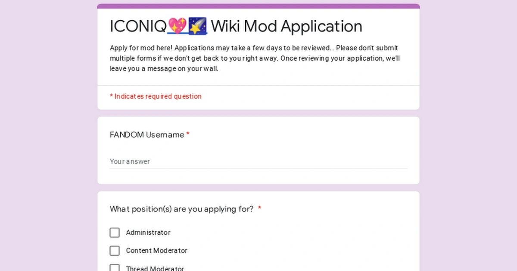Select 'Your answer' text input
The width and height of the screenshot is (517, 271).
tap(130, 161)
